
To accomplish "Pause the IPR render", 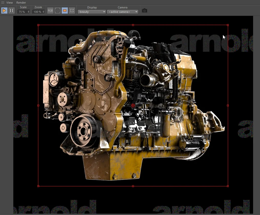I will (x=12, y=11).
